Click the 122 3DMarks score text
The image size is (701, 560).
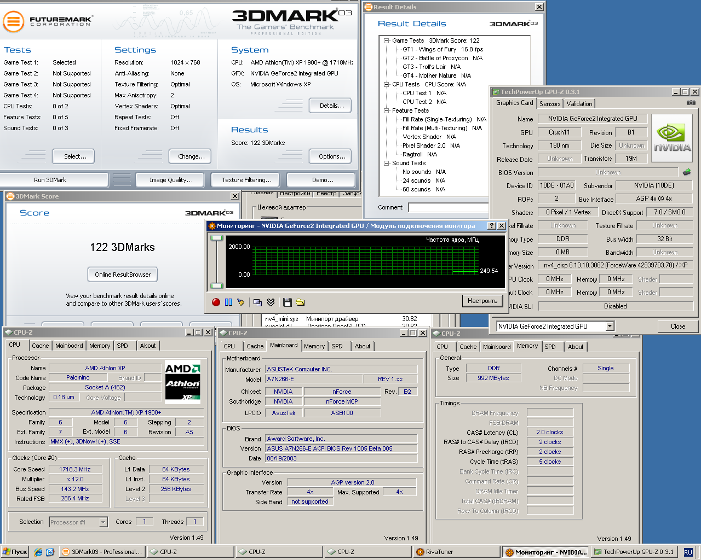122,247
